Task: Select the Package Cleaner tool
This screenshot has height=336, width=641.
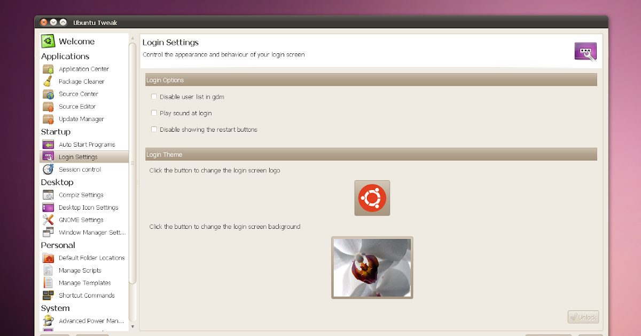Action: pyautogui.click(x=81, y=81)
